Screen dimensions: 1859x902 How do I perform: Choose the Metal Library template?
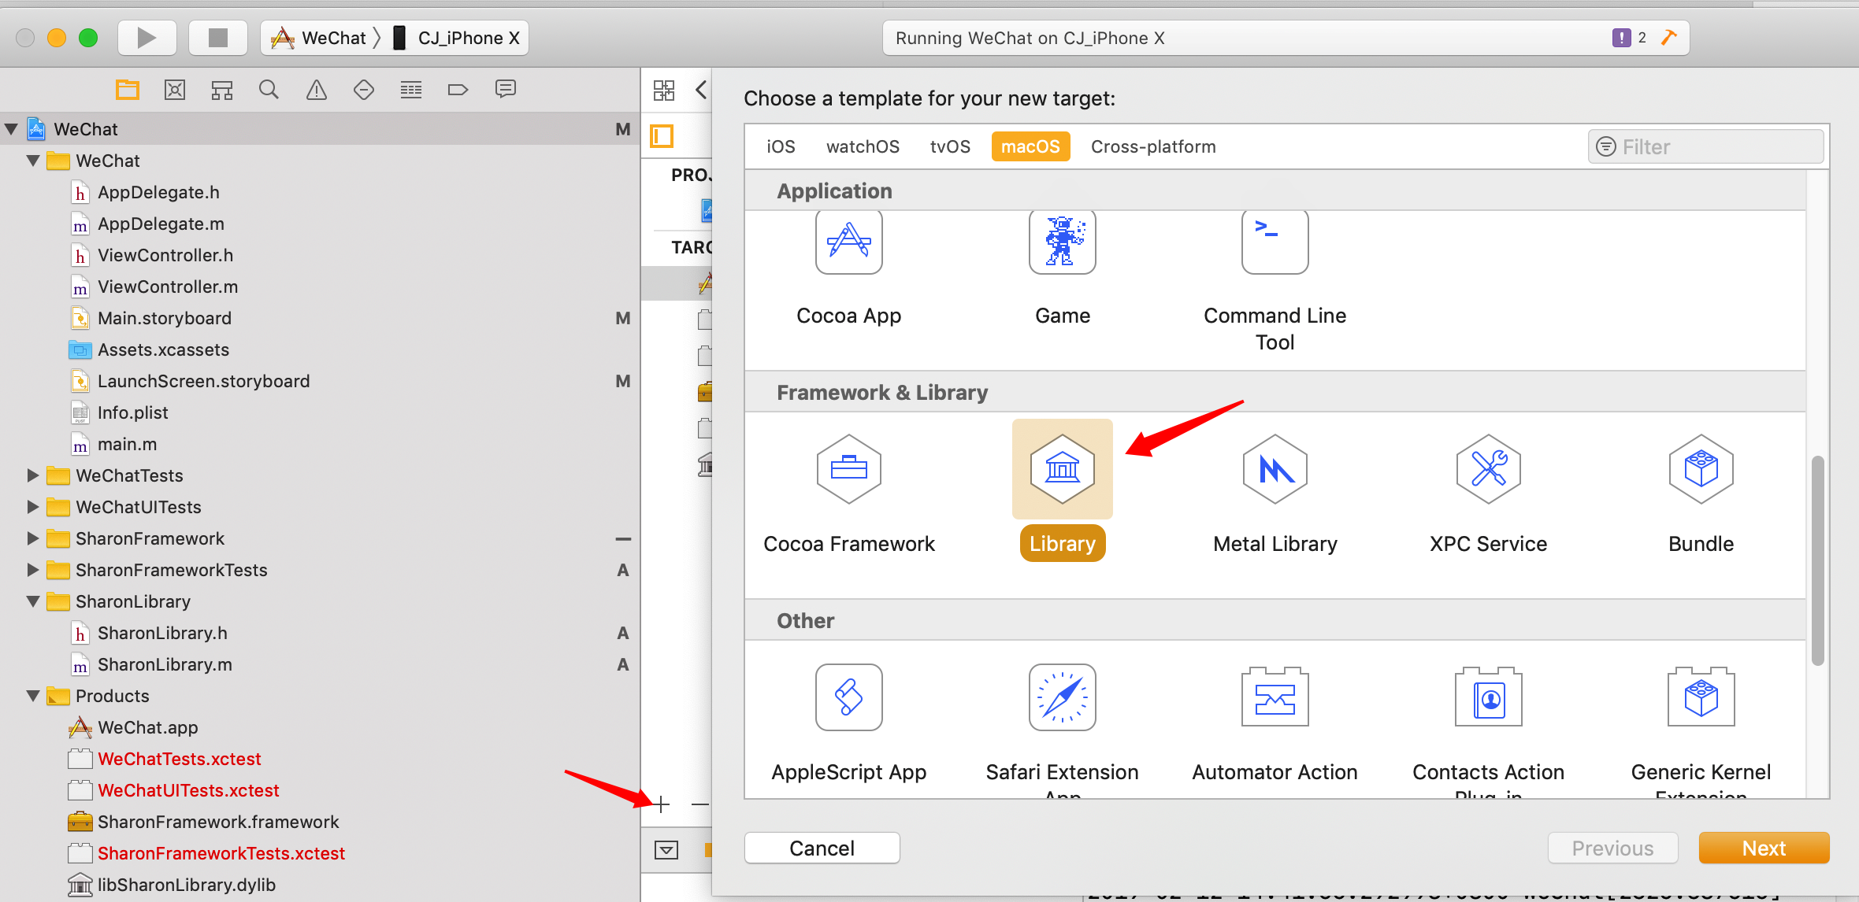click(1275, 469)
